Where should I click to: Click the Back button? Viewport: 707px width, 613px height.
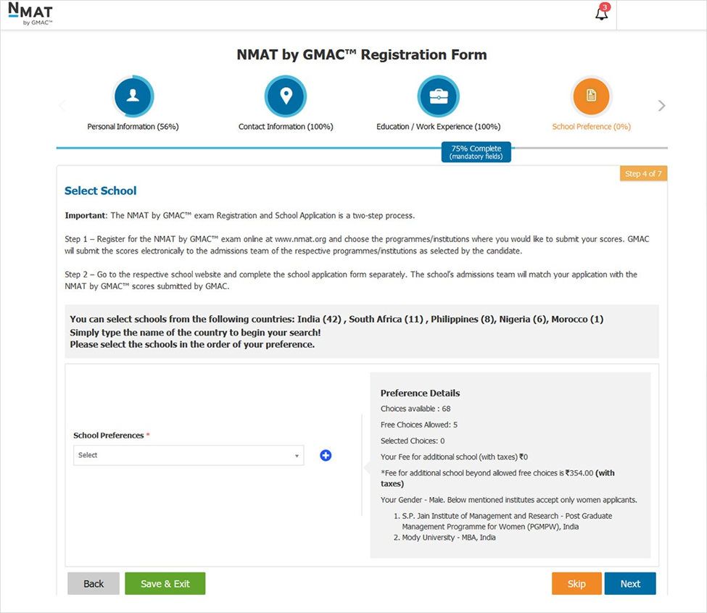(x=94, y=584)
